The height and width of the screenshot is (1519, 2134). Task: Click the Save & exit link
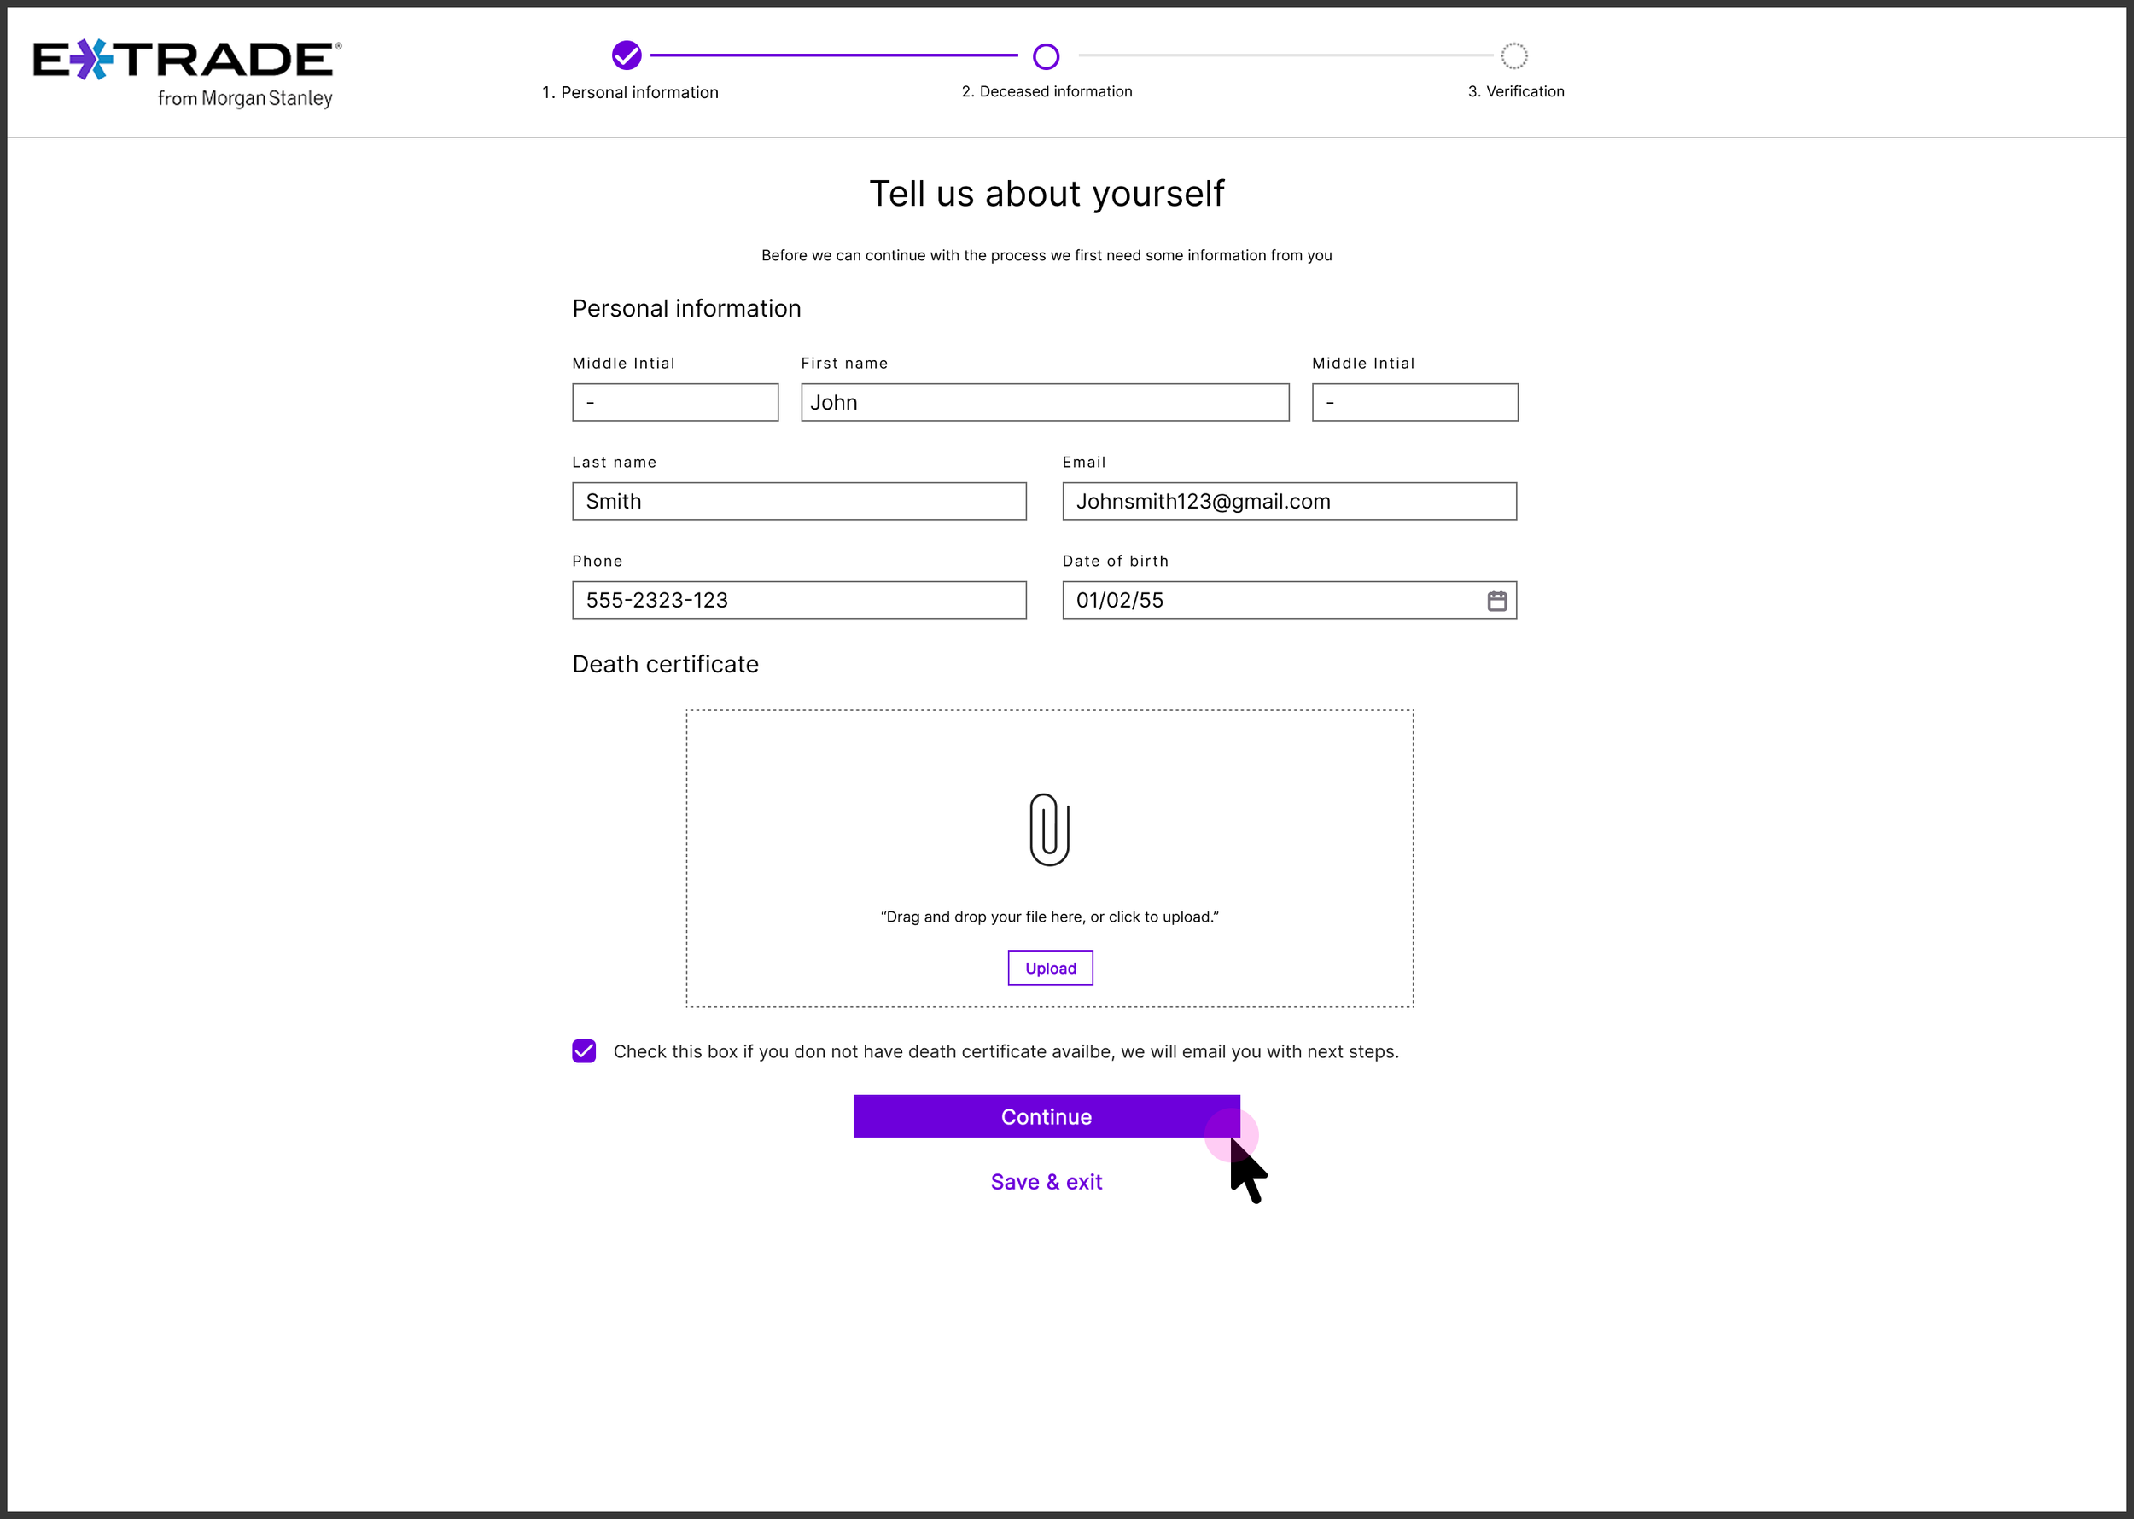pyautogui.click(x=1045, y=1181)
